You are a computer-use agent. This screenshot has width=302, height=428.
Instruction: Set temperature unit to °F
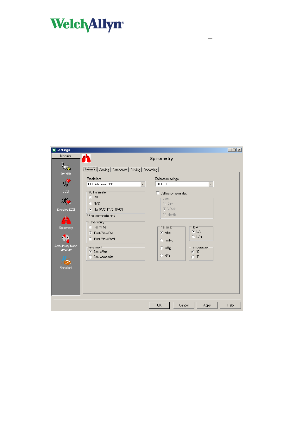click(x=193, y=257)
